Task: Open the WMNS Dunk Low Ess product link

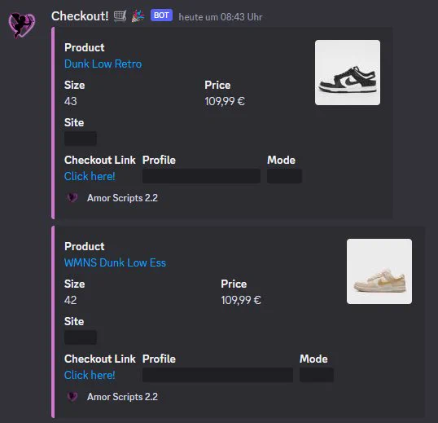Action: (115, 262)
